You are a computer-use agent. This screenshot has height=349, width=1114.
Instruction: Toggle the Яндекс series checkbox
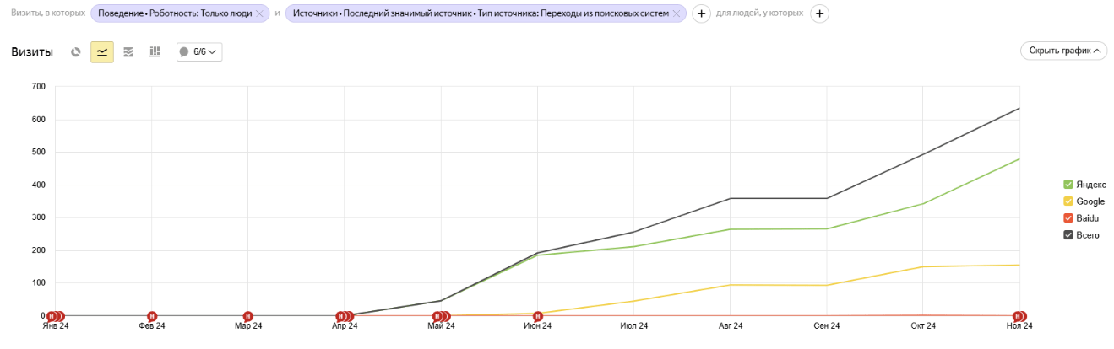(1068, 185)
